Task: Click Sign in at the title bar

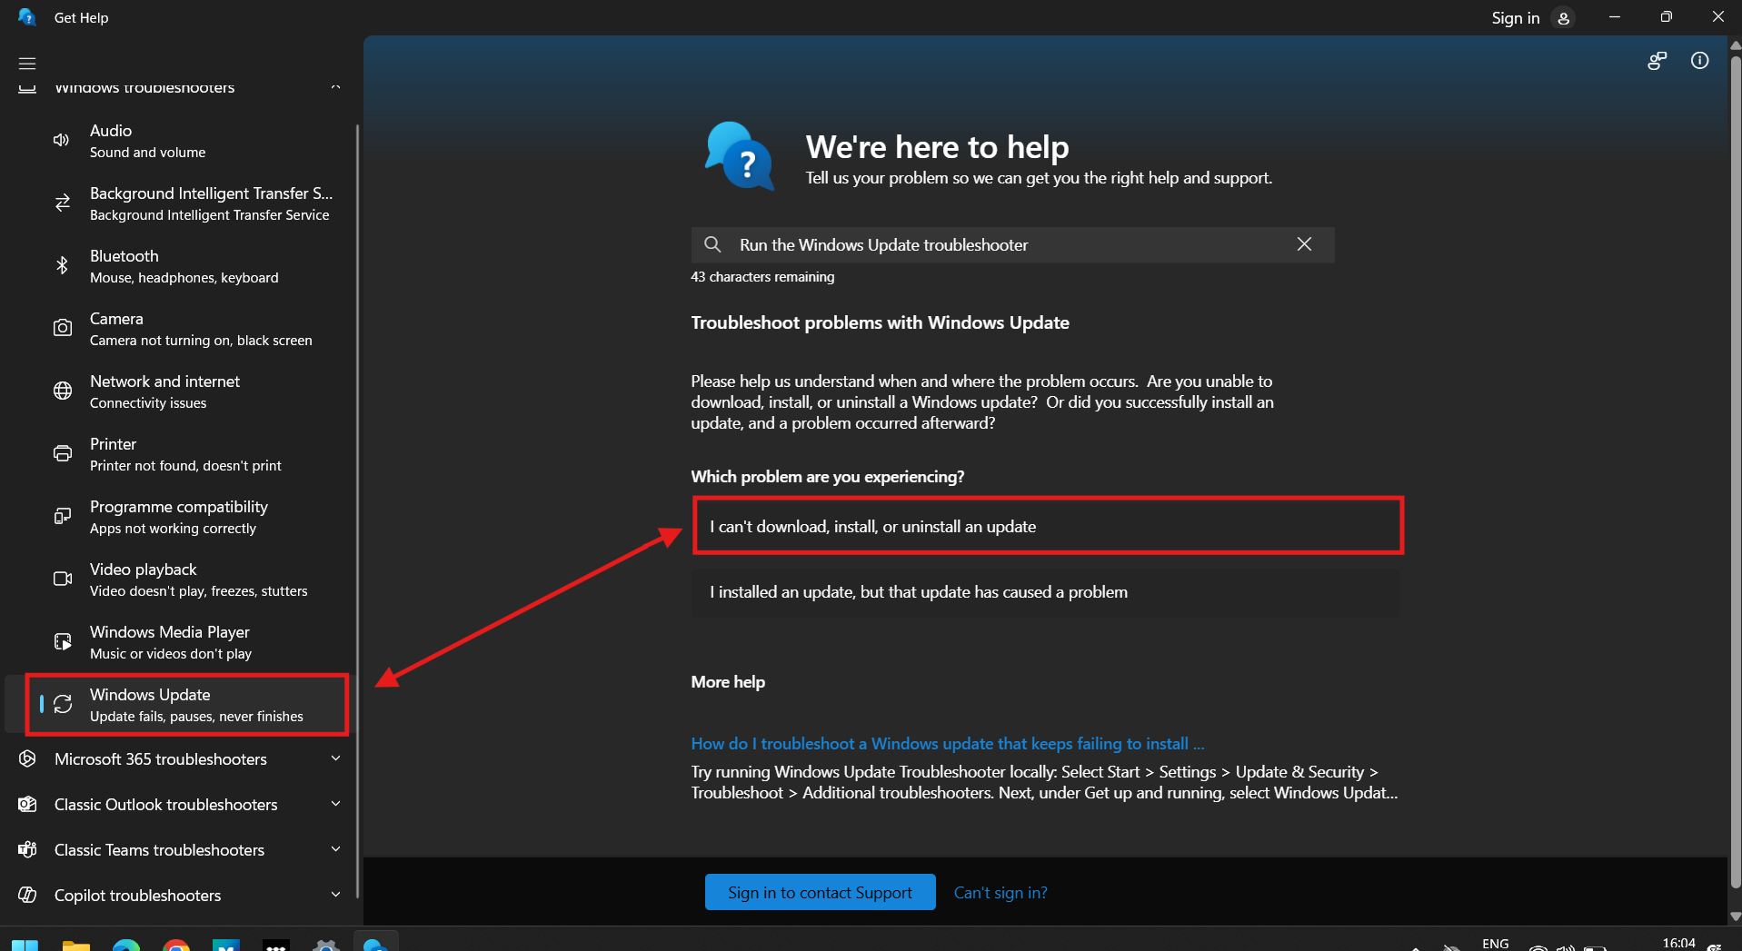Action: [1515, 18]
